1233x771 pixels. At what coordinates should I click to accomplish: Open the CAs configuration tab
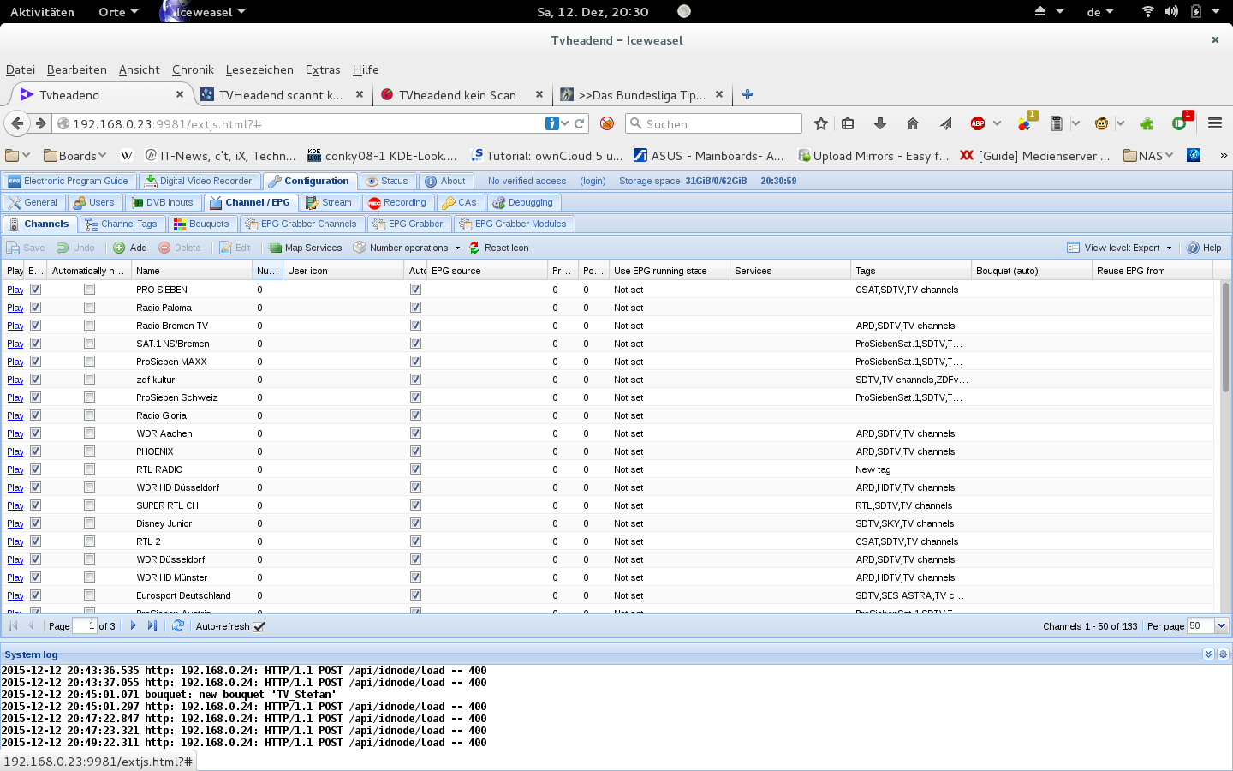coord(460,202)
